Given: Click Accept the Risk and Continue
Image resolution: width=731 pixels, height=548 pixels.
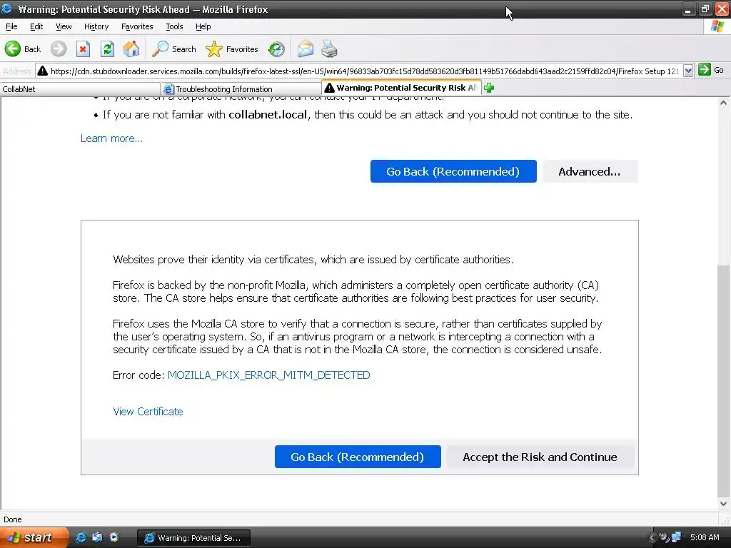Looking at the screenshot, I should coord(540,457).
